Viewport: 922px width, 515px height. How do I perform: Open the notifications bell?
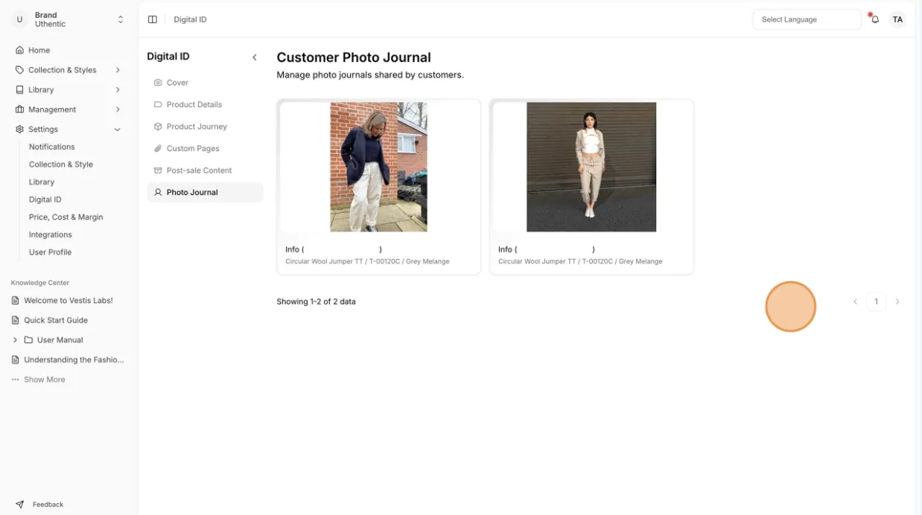(x=875, y=19)
